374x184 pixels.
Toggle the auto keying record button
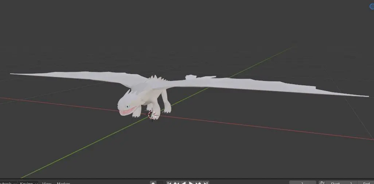coord(153,183)
